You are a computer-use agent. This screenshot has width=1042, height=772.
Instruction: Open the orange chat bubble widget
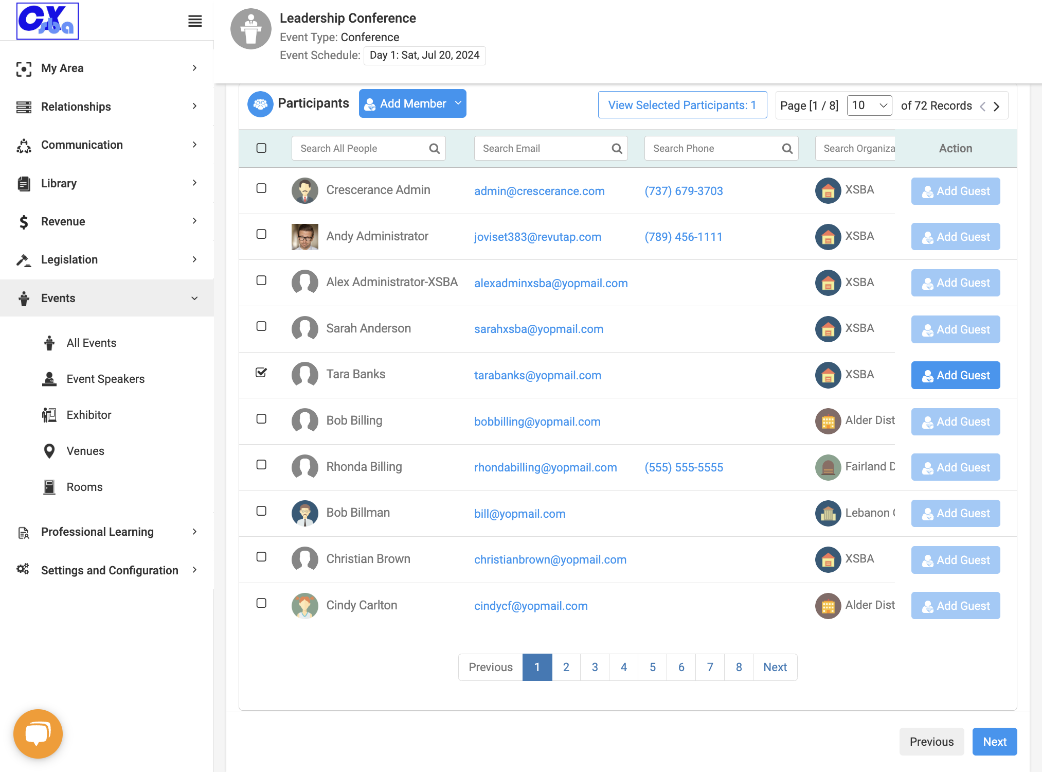[x=38, y=733]
